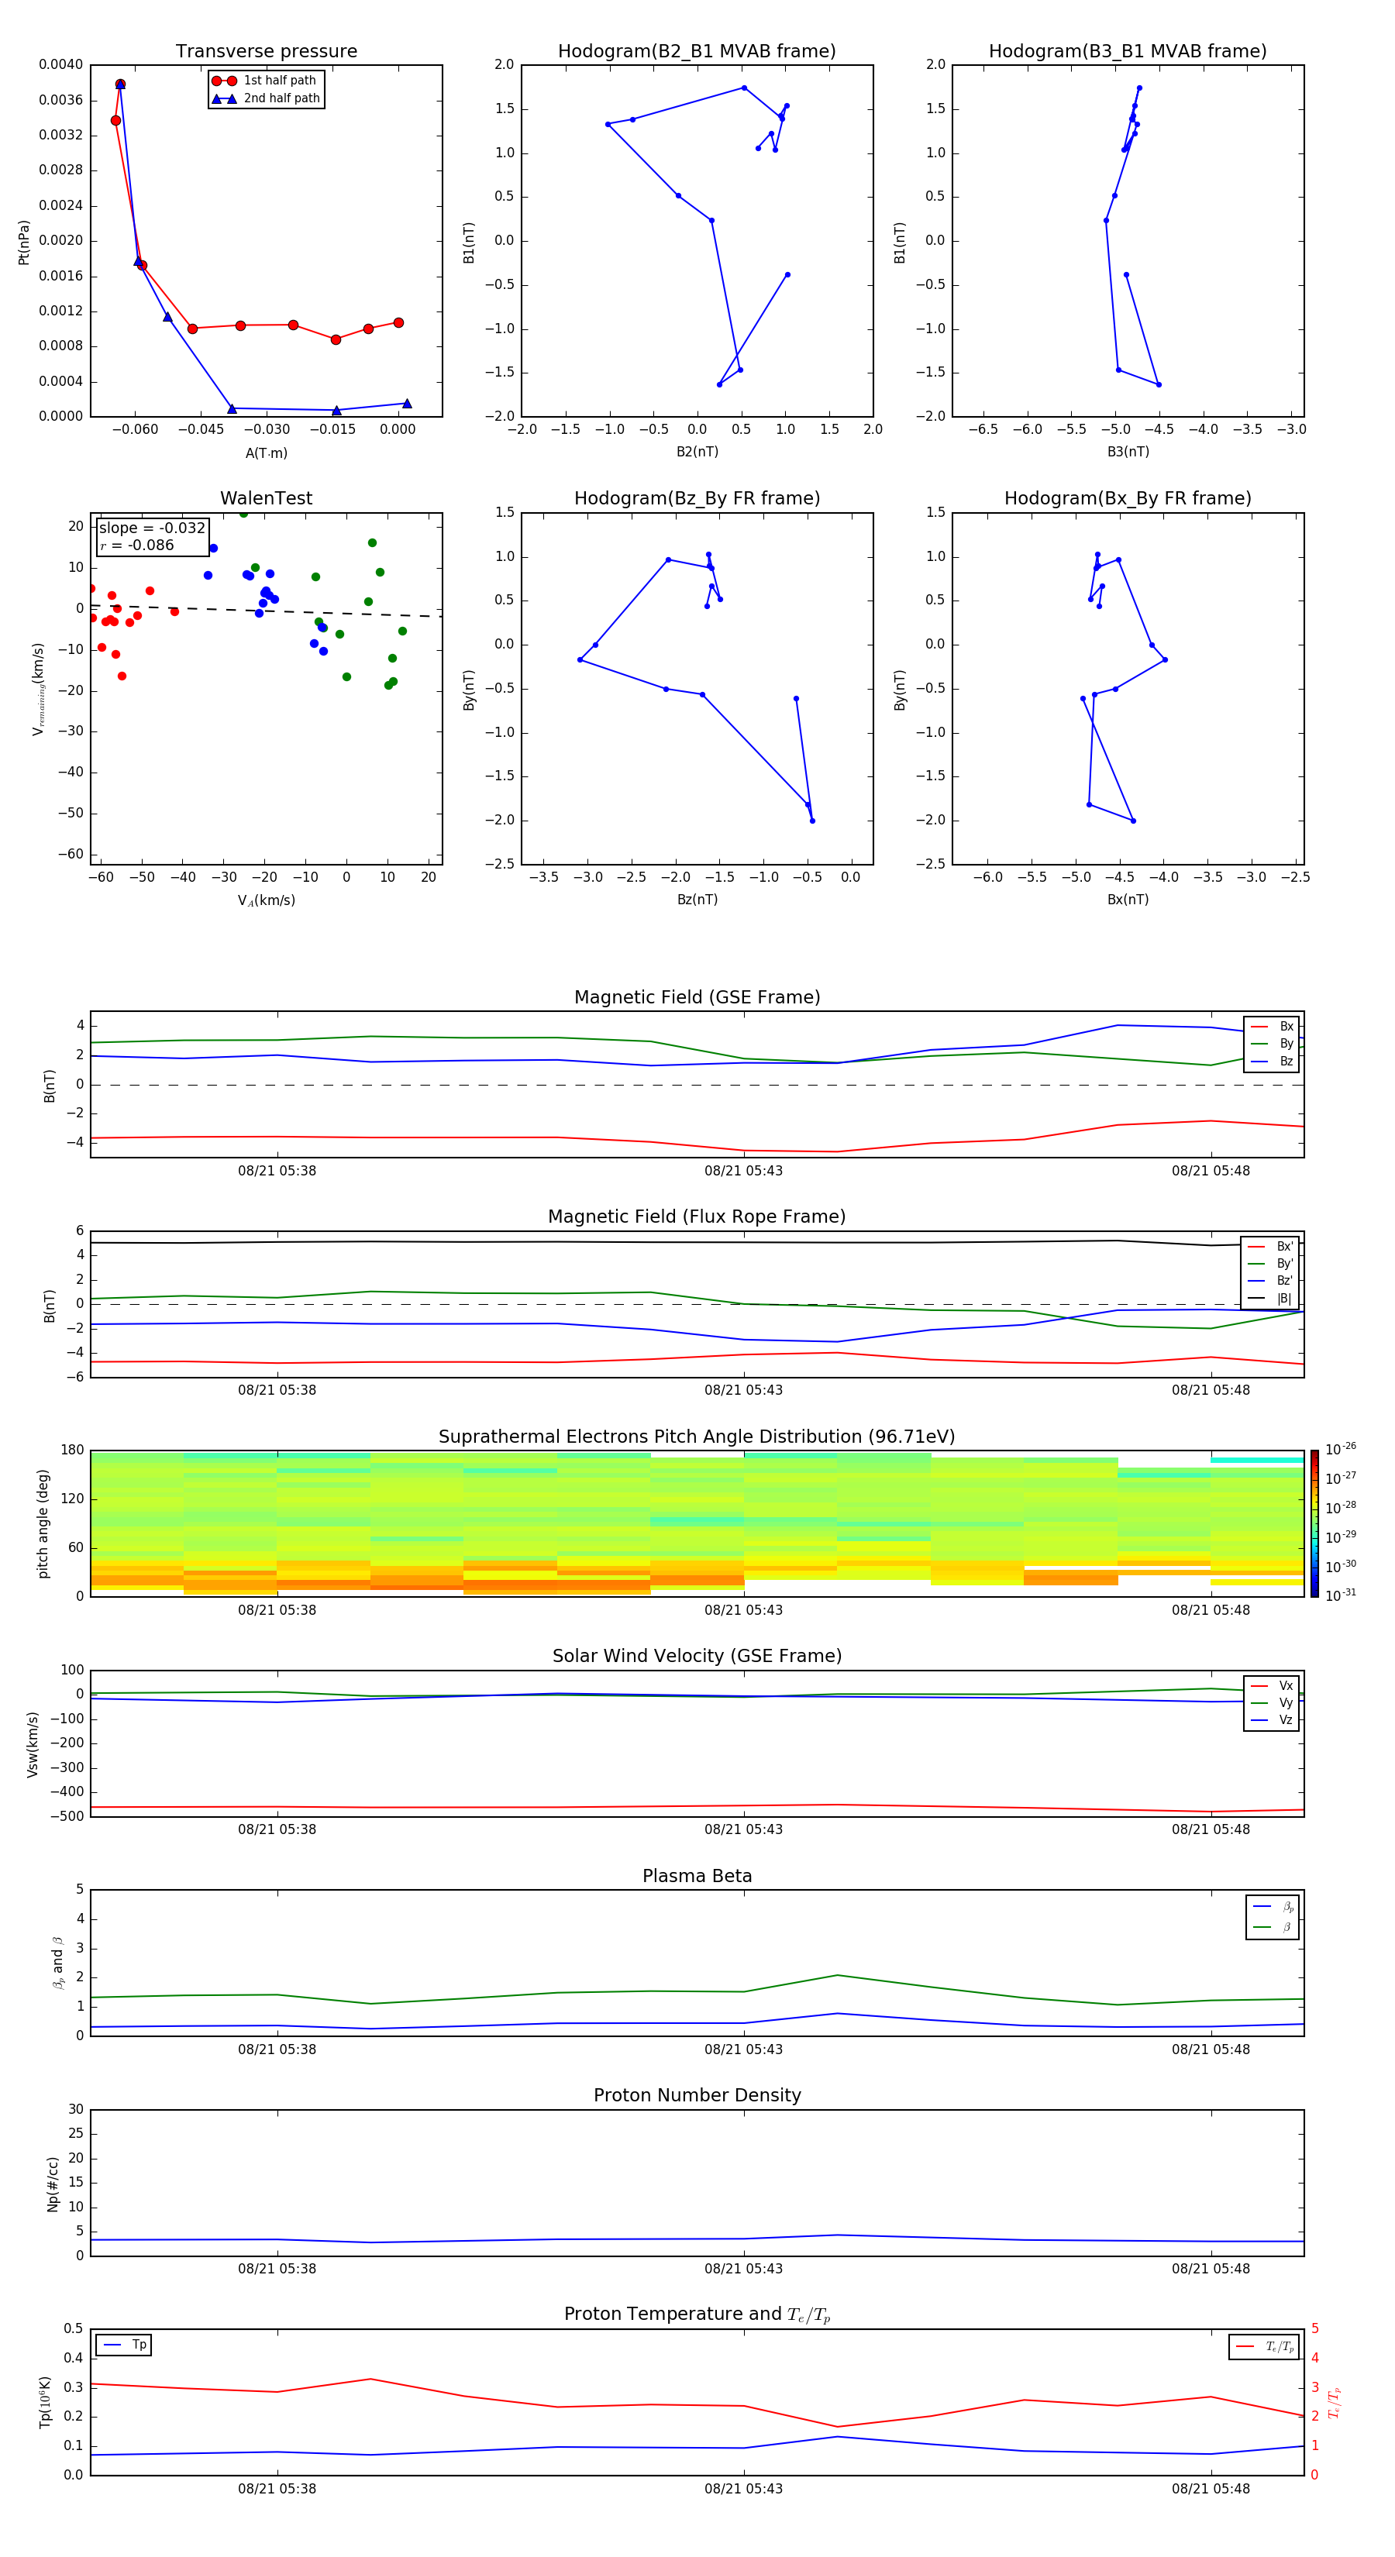The width and height of the screenshot is (1395, 2557).
Task: Click the "A(T·m)" x-axis label
Action: 266,453
